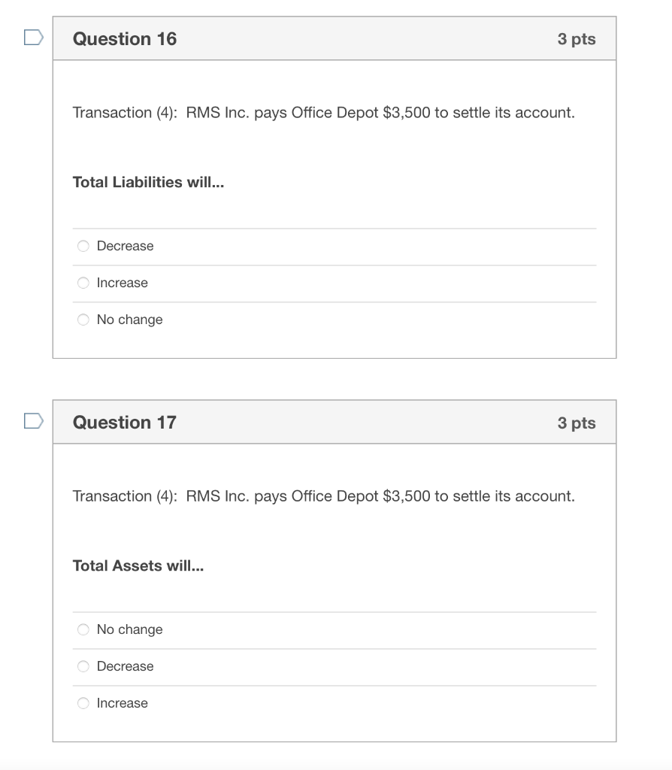Screen dimensions: 672x770
Task: Click the Total Assets will prompt text
Action: pos(138,565)
